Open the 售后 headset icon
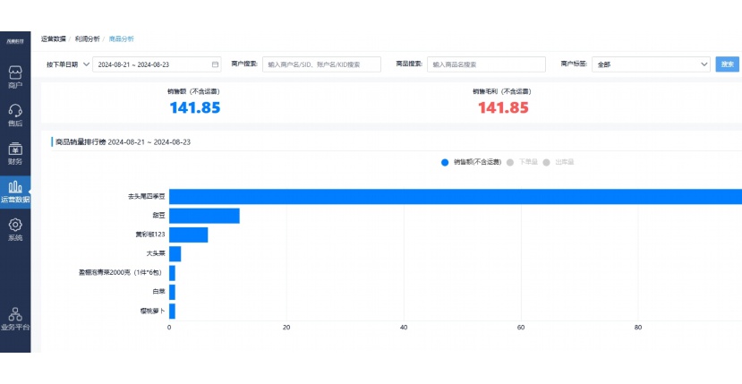The image size is (742, 384). tap(14, 115)
